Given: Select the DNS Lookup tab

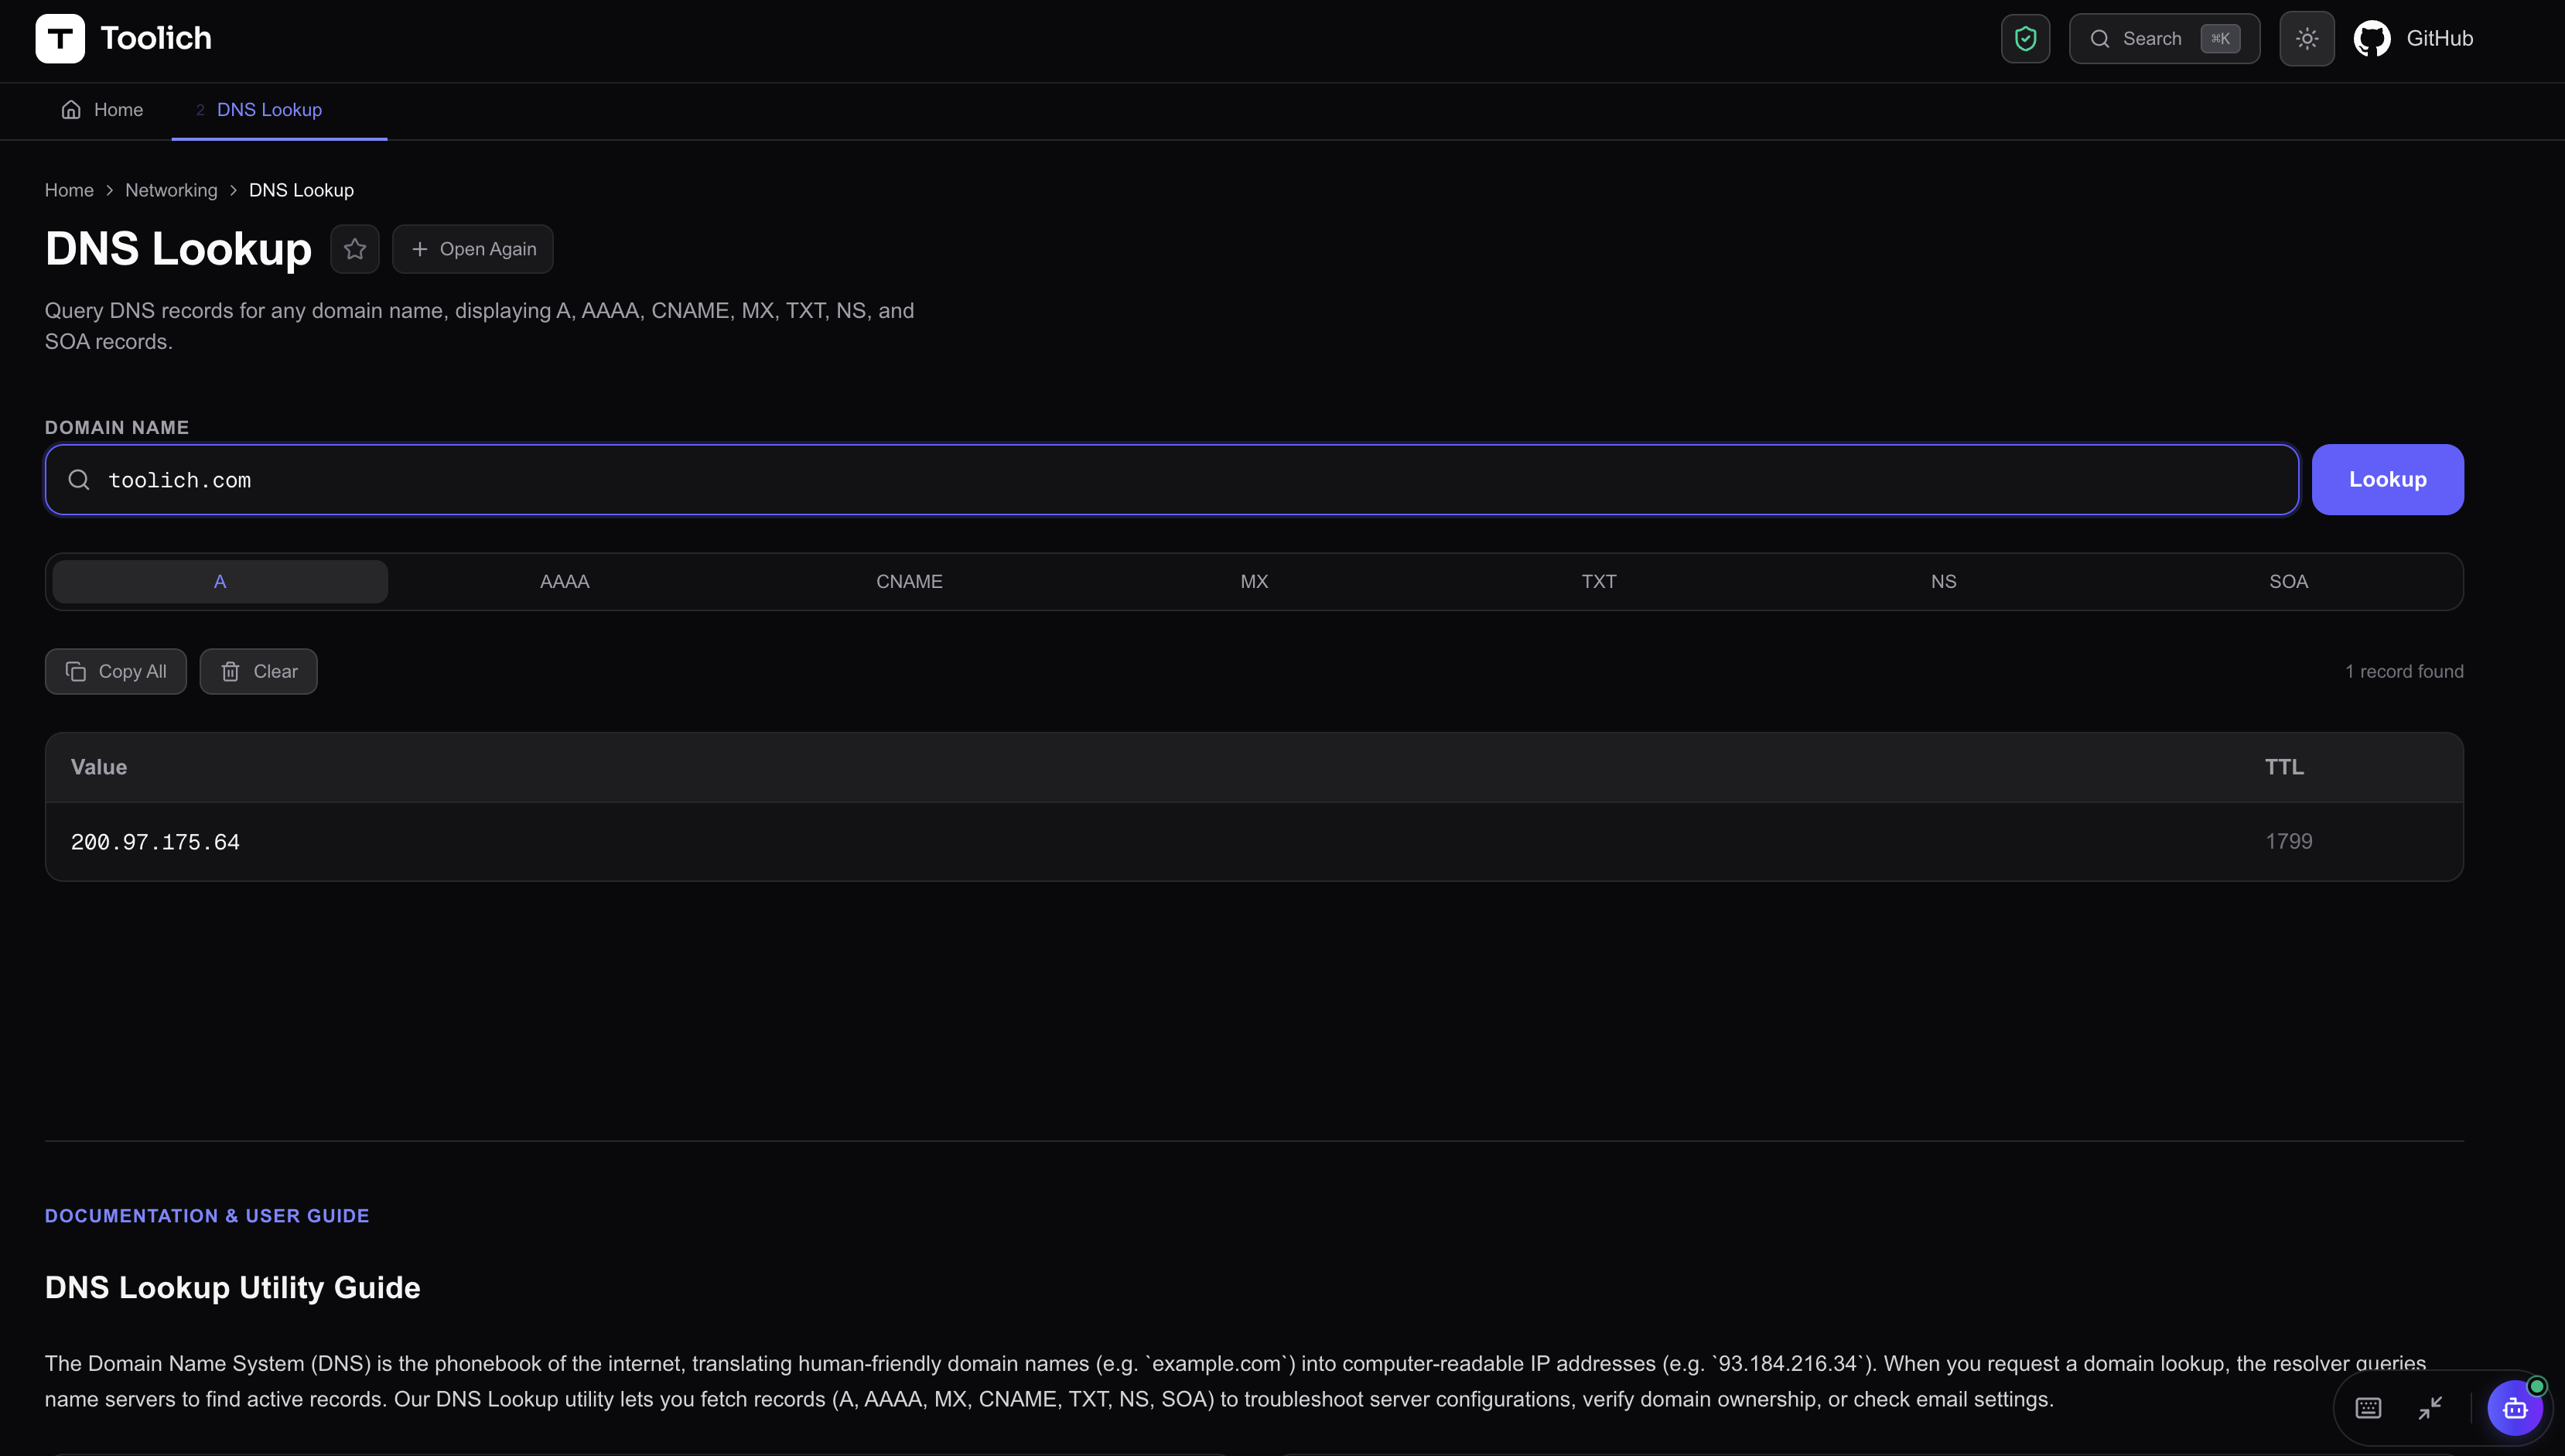Looking at the screenshot, I should click(279, 110).
